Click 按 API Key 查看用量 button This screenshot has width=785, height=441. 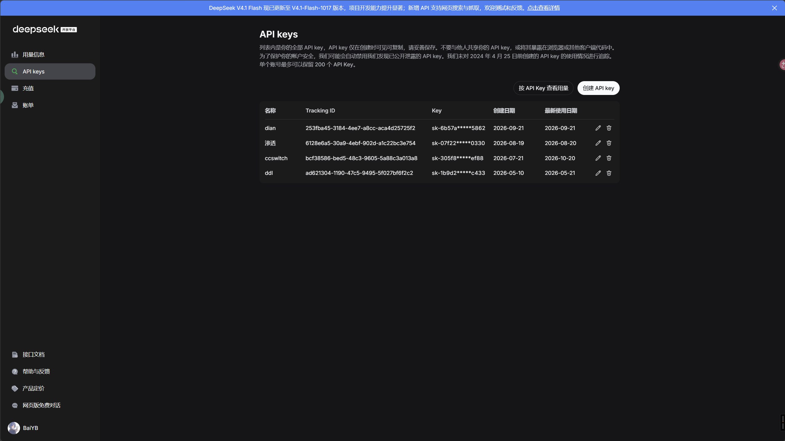pyautogui.click(x=543, y=88)
